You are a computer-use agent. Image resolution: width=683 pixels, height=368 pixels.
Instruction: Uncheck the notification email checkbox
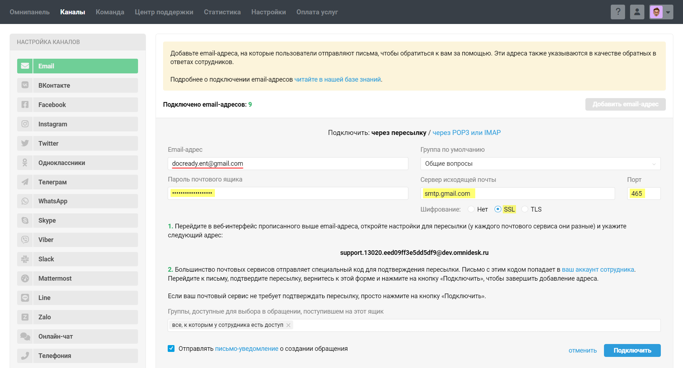coord(171,349)
